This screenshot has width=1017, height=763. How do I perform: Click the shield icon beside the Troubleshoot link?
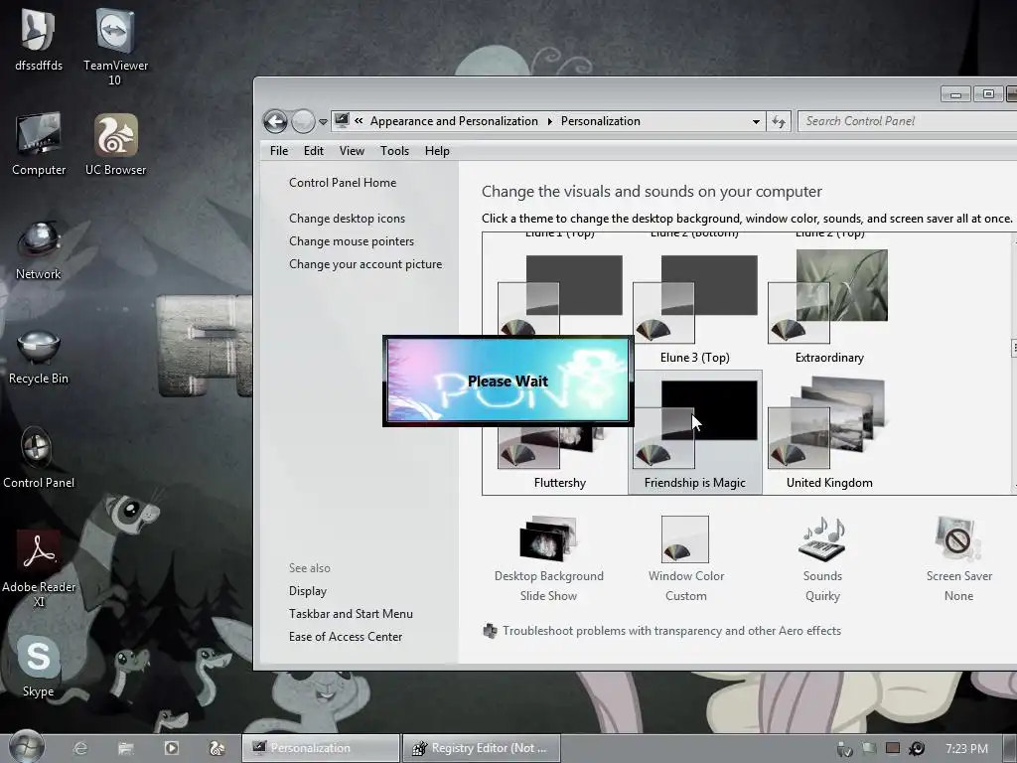(491, 631)
